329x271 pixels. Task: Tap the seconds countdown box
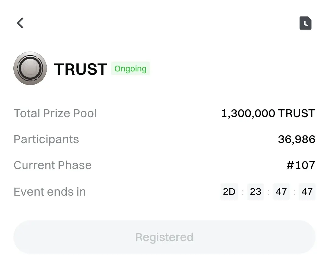click(x=307, y=192)
